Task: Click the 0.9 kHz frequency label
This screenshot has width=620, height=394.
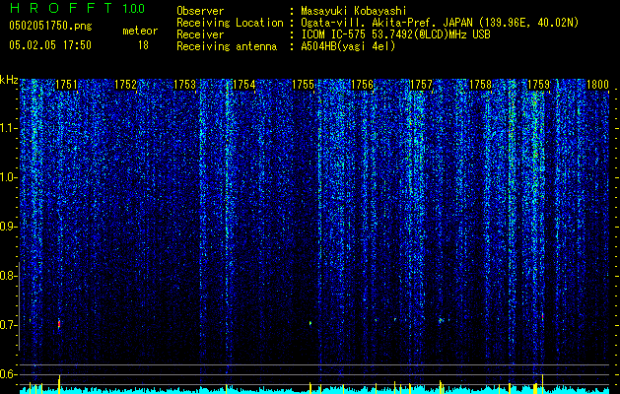Action: click(8, 227)
